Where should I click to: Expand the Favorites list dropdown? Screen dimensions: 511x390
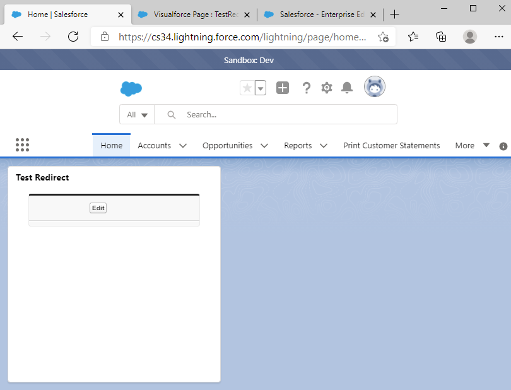click(x=261, y=88)
